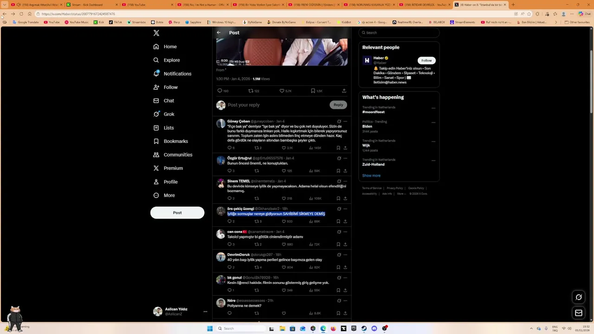Open Terms of Service link
This screenshot has height=334, width=594.
point(372,188)
